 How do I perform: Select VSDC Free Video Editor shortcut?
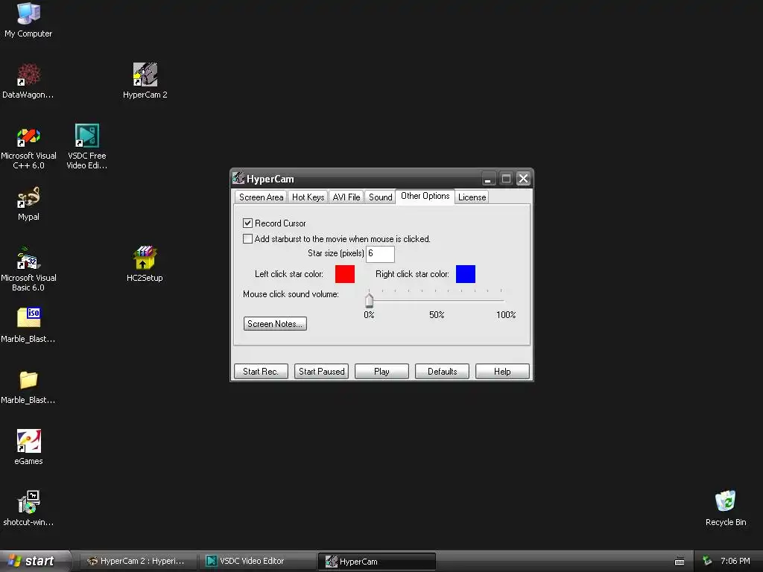click(86, 147)
